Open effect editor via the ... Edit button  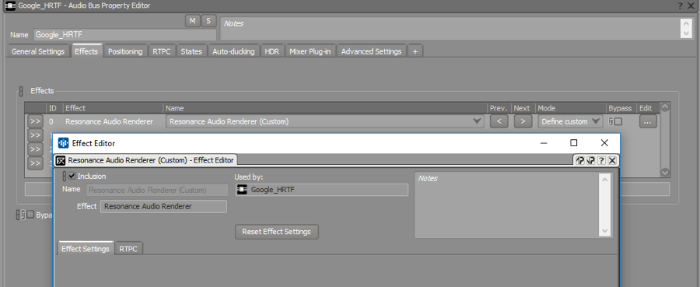pos(648,121)
